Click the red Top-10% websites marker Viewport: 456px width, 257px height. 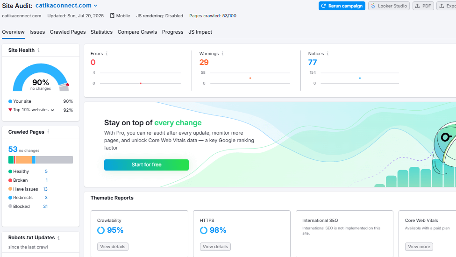coord(10,110)
